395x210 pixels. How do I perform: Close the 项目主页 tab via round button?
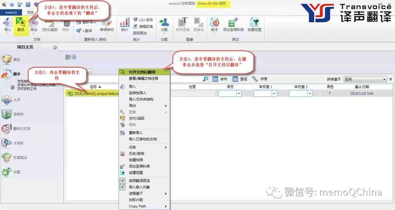(54, 47)
